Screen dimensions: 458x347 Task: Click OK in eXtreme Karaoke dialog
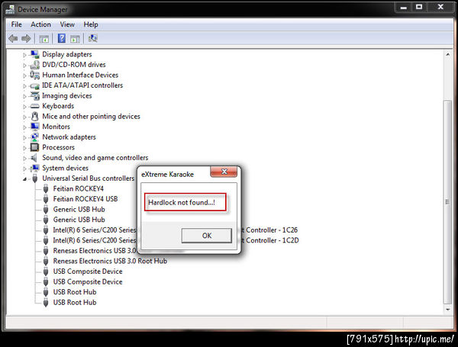click(207, 236)
